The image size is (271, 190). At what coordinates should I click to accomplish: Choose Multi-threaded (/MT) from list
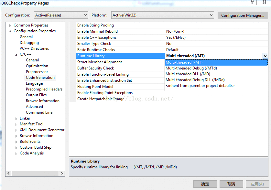tap(216, 62)
